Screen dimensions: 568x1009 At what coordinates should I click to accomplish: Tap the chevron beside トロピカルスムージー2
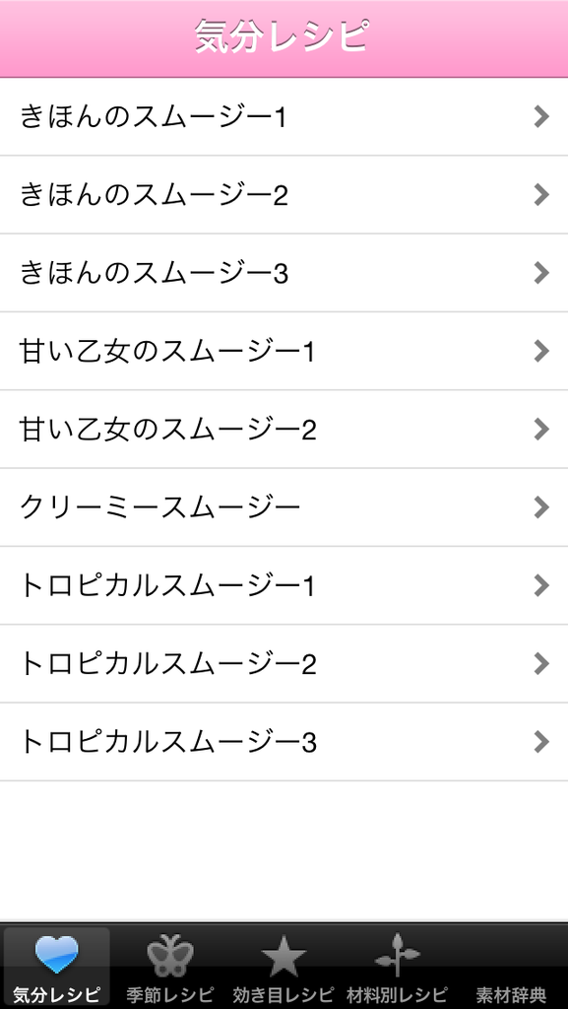click(x=541, y=663)
